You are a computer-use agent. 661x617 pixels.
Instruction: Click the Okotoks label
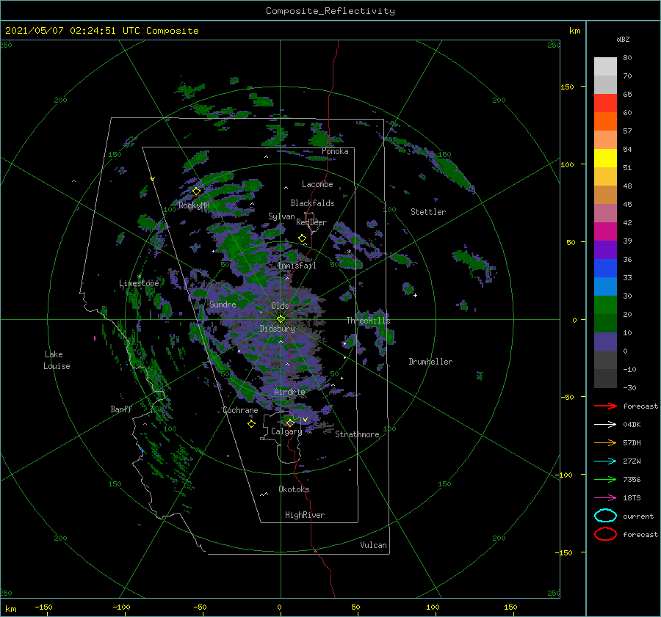[294, 489]
